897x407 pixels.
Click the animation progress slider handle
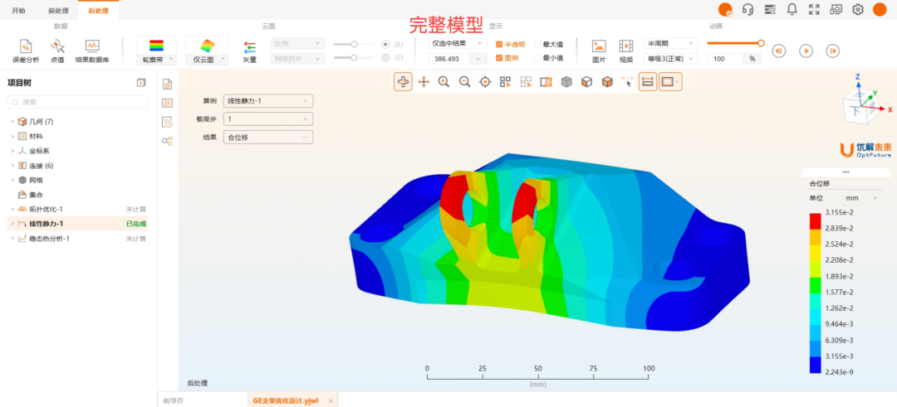pos(760,43)
